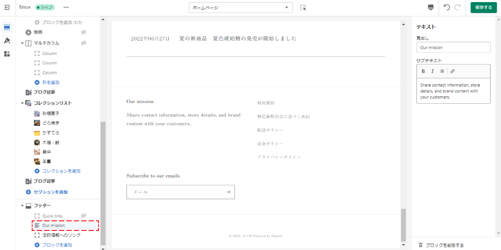Click the 見出し heading input field
501x250 pixels.
tap(453, 47)
